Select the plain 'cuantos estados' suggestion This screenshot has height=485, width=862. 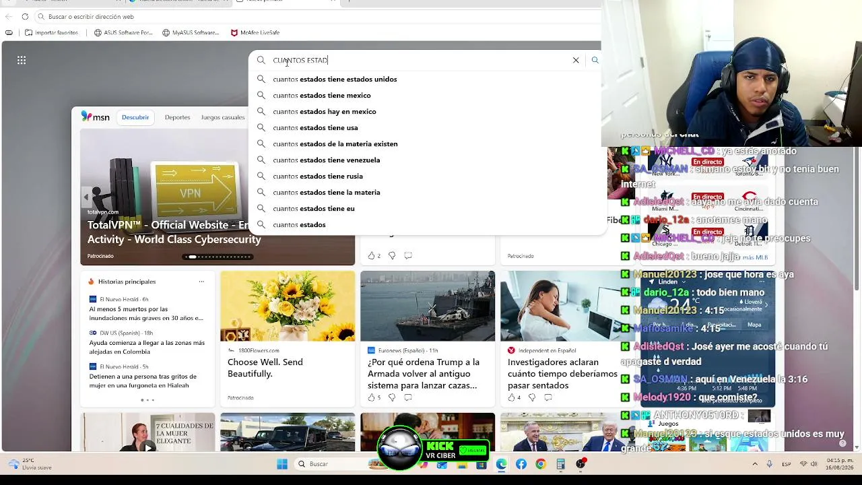428,225
